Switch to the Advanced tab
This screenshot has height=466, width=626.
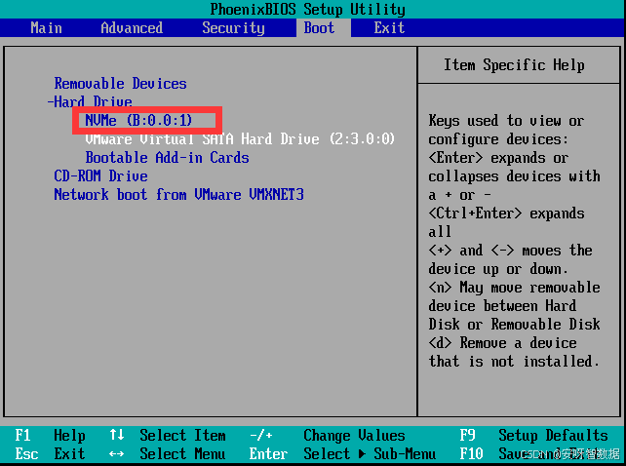point(132,28)
